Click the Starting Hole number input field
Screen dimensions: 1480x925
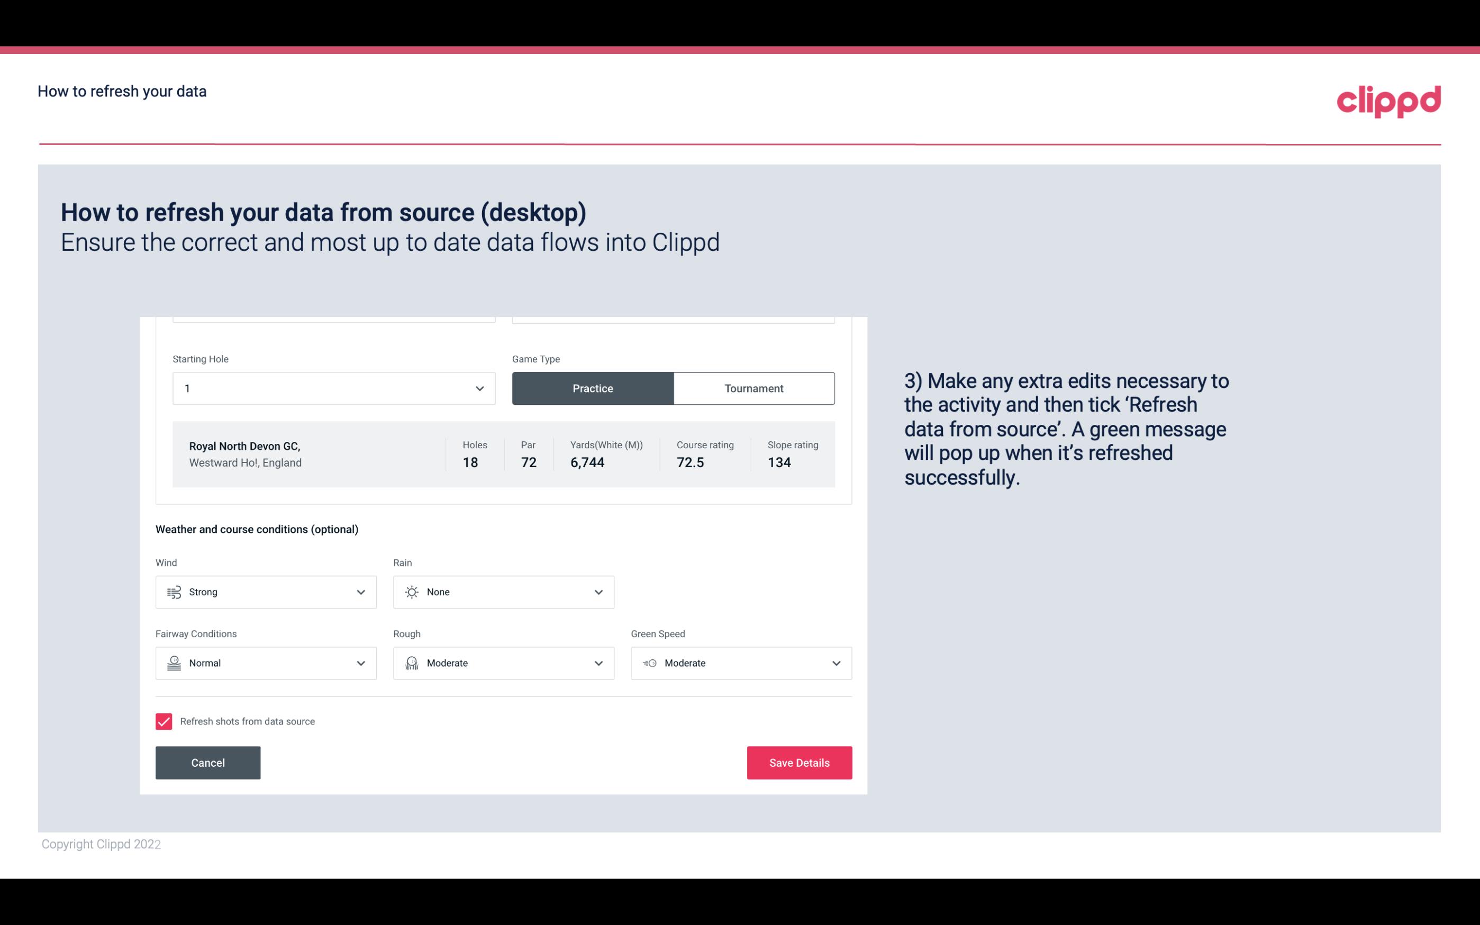(332, 387)
